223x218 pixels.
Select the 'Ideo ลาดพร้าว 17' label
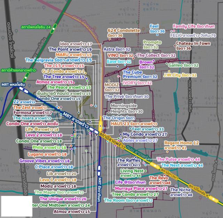(x=76, y=44)
